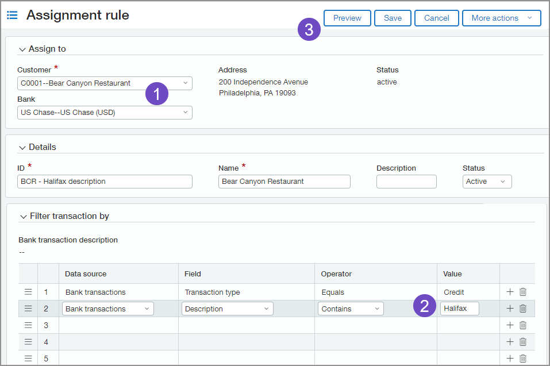Delete the empty filter row 5

[x=522, y=357]
